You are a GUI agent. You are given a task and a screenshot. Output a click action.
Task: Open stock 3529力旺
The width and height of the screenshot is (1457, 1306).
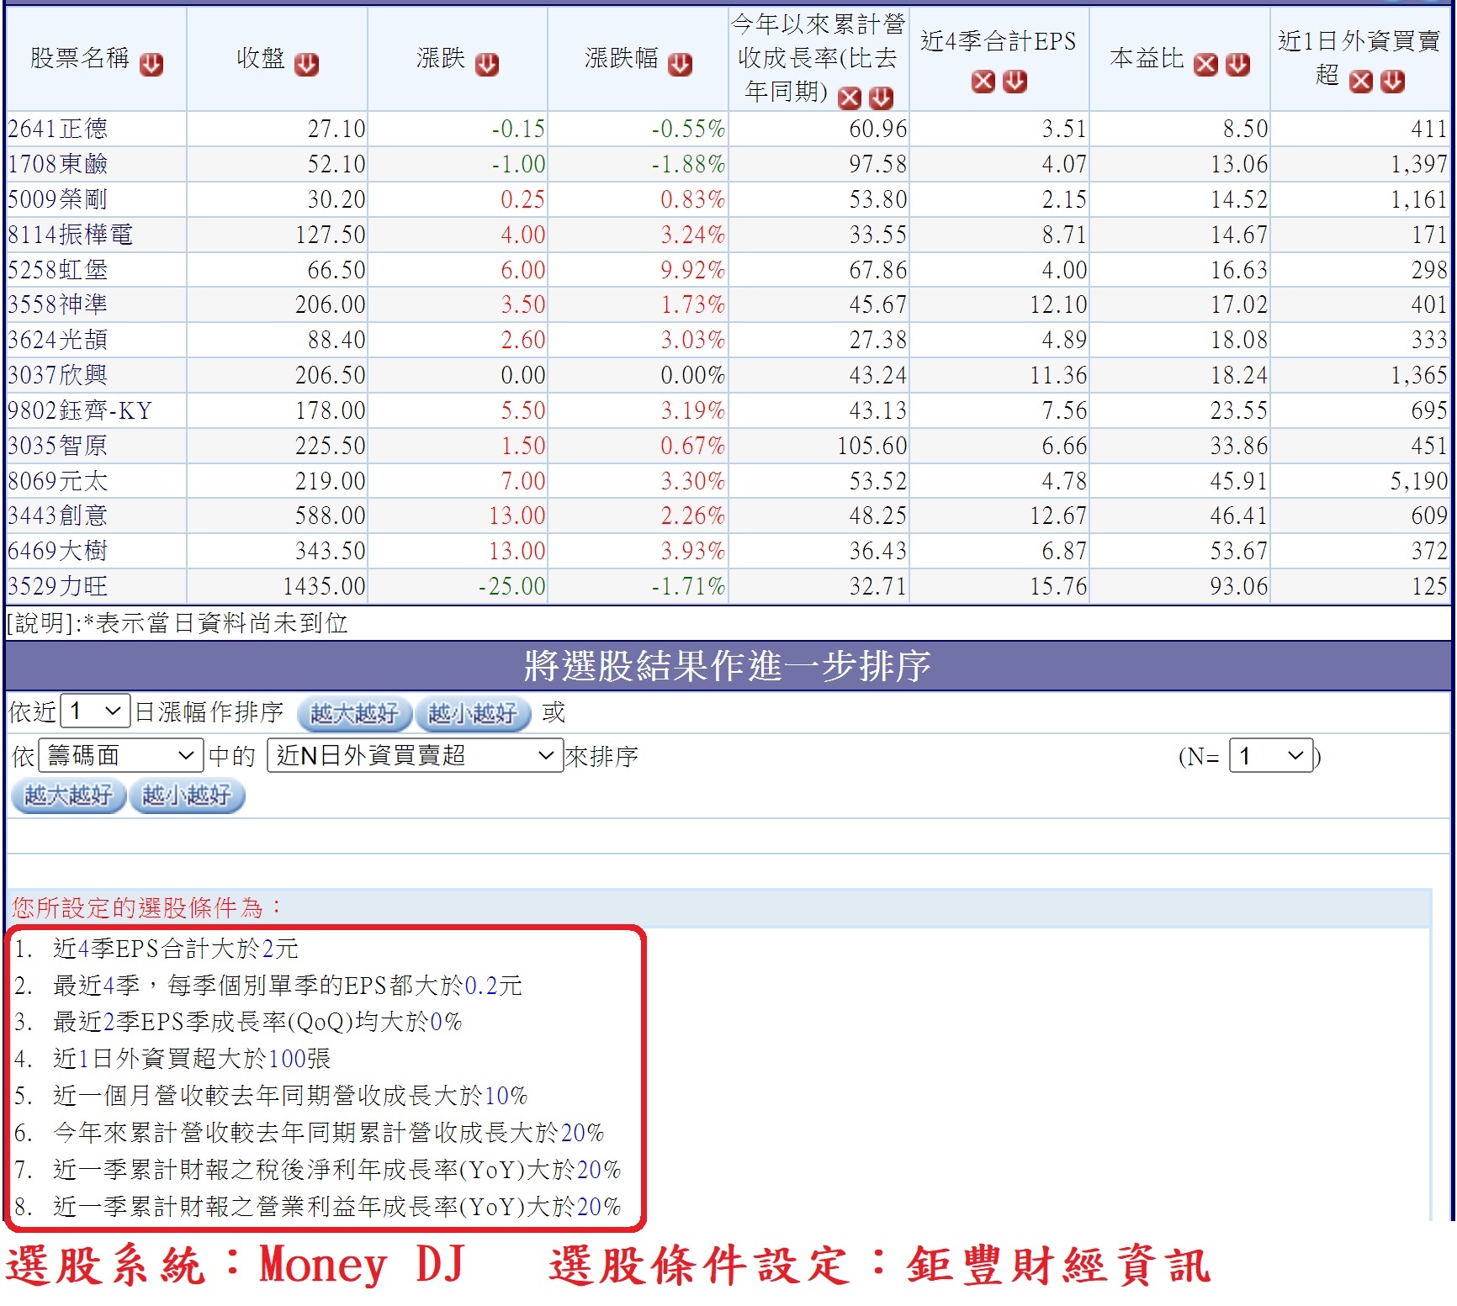point(58,586)
